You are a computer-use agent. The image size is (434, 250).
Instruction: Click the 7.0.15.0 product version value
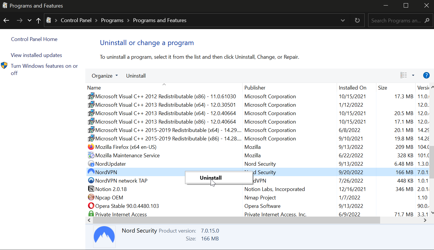click(x=210, y=231)
